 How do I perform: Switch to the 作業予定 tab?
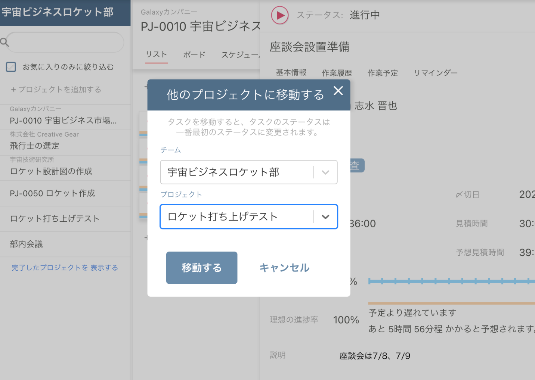click(383, 73)
